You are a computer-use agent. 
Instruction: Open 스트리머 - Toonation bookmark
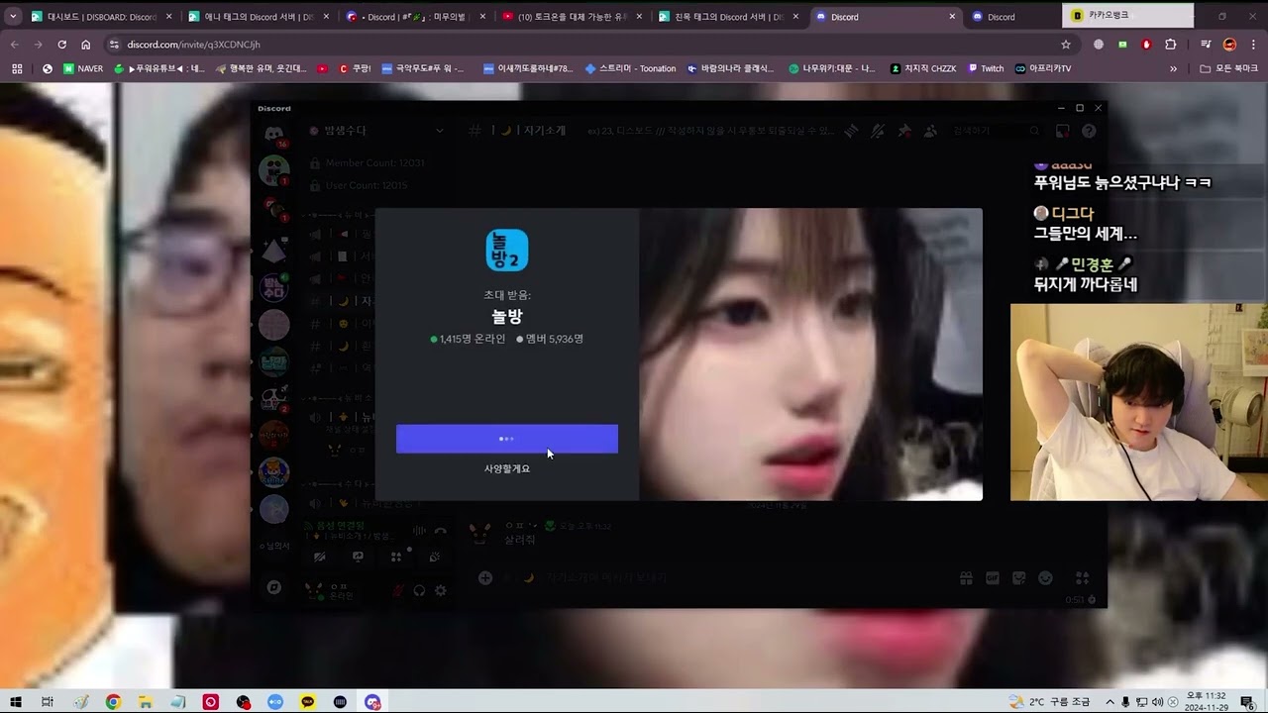point(630,68)
